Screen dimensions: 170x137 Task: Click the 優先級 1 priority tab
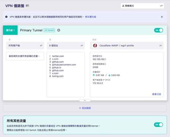tap(10, 30)
